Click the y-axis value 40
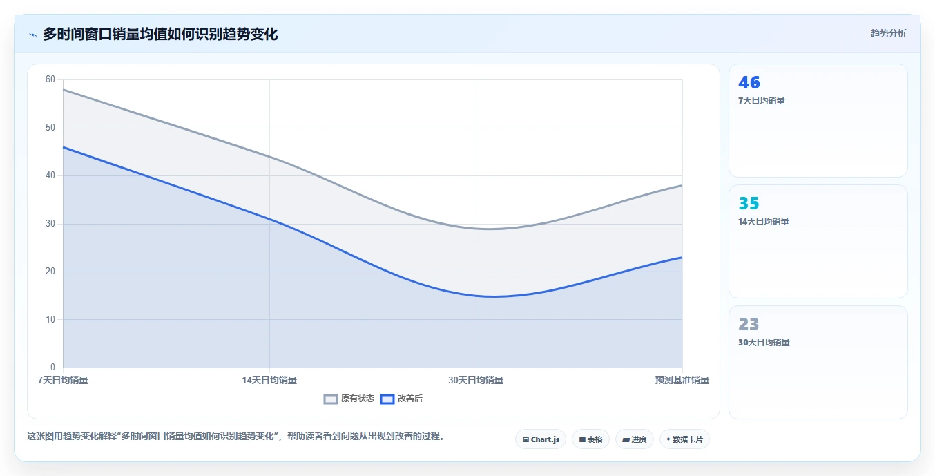The height and width of the screenshot is (476, 935). point(50,175)
